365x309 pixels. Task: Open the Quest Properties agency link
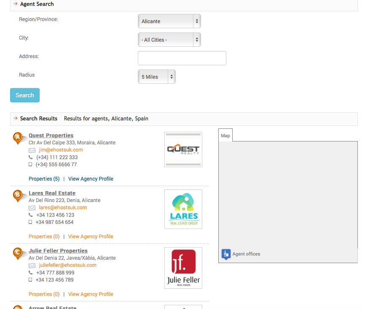pos(51,135)
